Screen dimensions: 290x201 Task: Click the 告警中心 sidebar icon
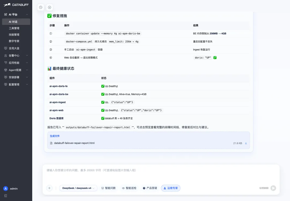pyautogui.click(x=6, y=55)
